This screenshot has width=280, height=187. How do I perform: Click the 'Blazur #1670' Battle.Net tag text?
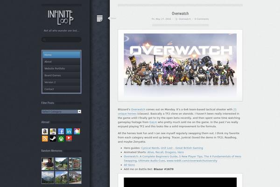click(x=164, y=169)
